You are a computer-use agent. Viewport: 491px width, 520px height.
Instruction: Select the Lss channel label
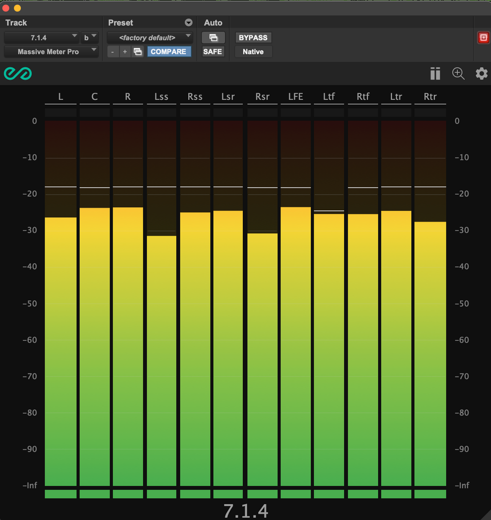pos(161,96)
